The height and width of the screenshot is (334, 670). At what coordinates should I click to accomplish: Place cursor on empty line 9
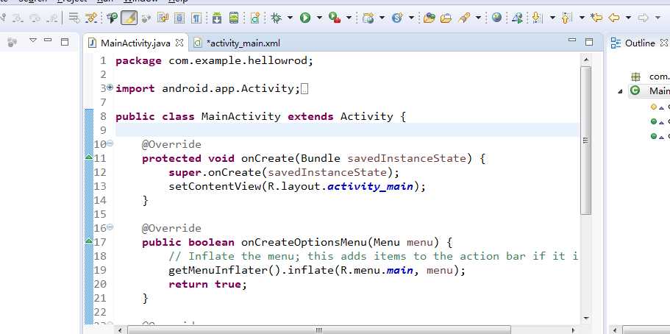pyautogui.click(x=347, y=129)
